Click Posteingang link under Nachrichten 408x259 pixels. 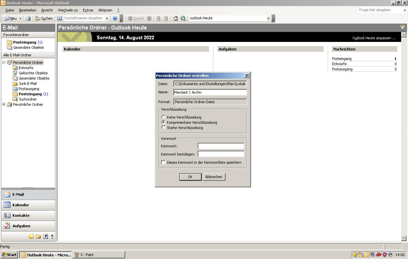tap(341, 59)
